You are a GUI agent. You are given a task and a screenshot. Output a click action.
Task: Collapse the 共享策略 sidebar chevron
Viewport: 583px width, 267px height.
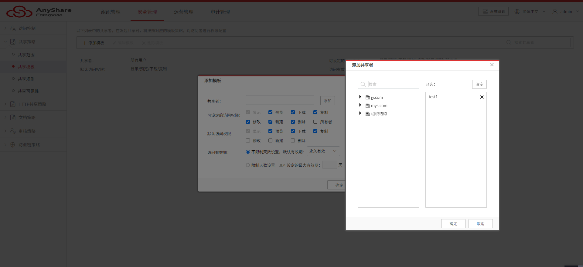[x=5, y=42]
